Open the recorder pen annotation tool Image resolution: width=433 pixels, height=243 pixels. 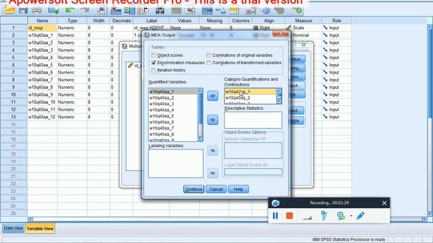point(361,216)
